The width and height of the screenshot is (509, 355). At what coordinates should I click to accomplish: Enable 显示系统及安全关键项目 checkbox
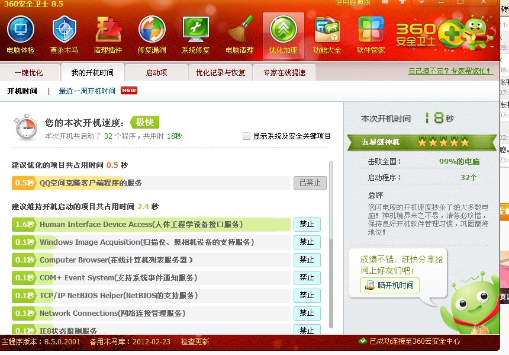tap(247, 136)
